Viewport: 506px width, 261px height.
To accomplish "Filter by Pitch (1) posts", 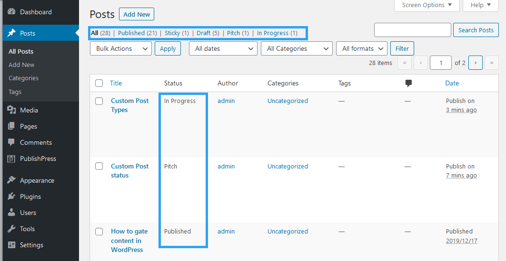I will [238, 33].
